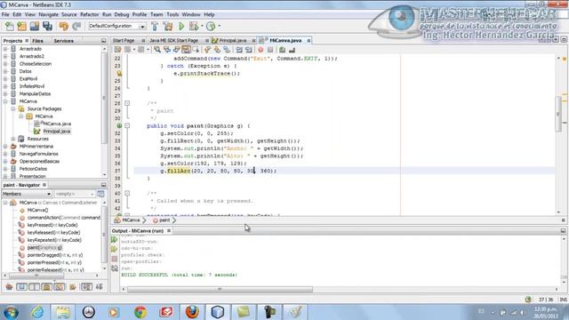Click the Stop Macro Recording icon
Screen dimensions: 569x320
coord(270,50)
